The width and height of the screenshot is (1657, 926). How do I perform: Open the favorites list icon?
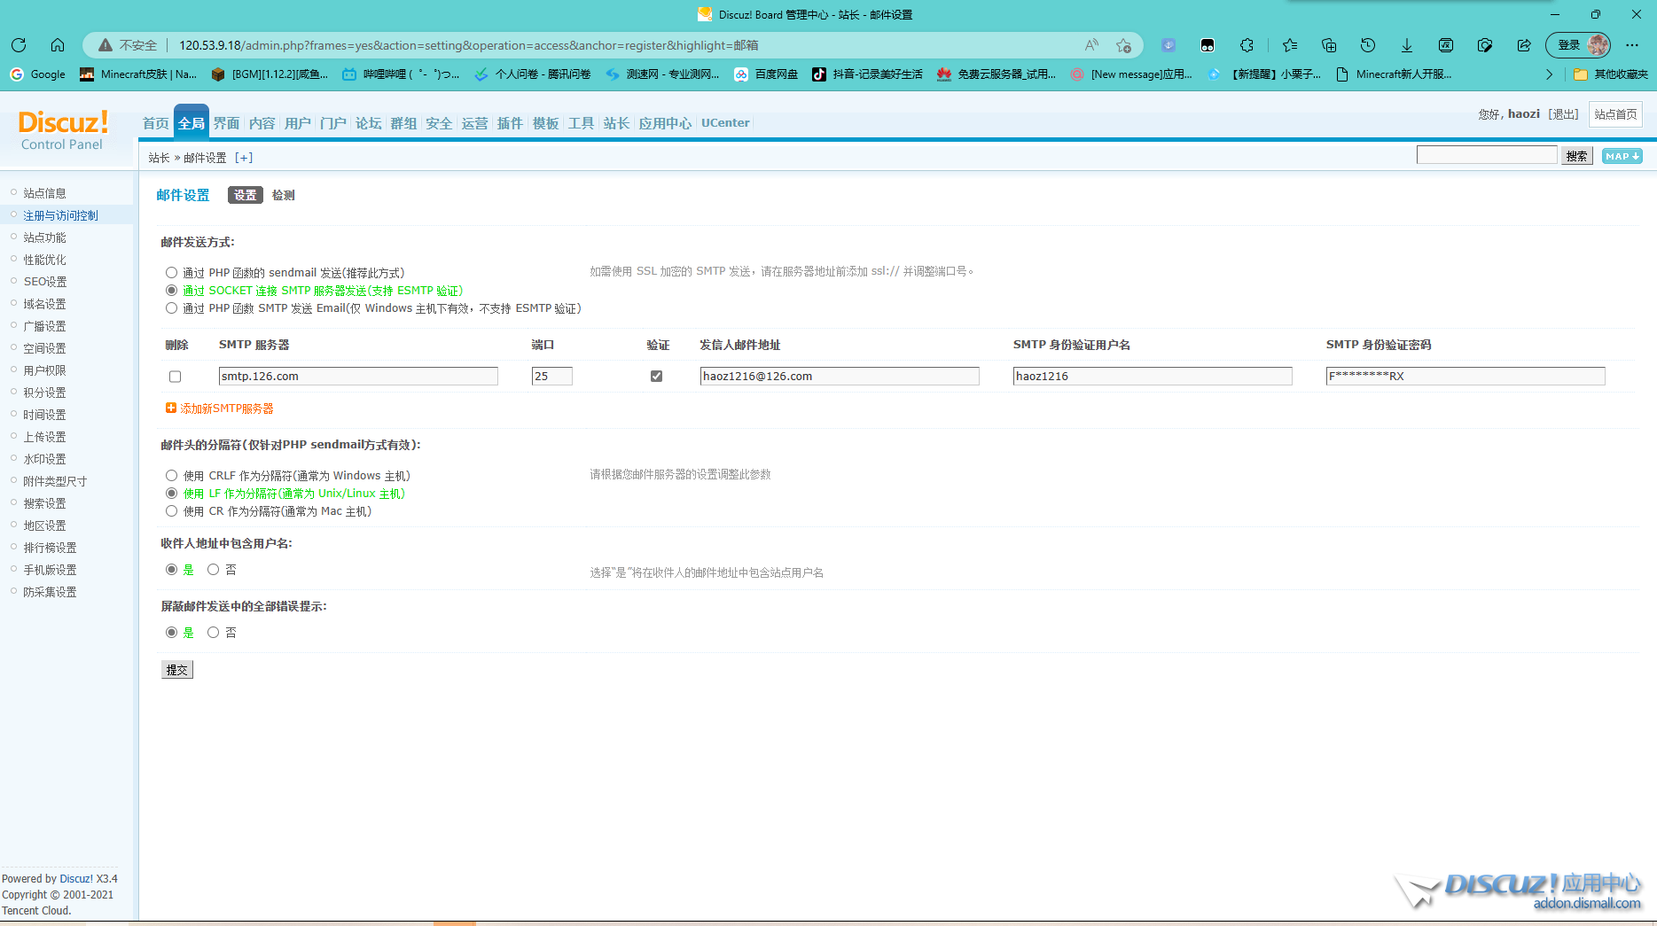coord(1290,45)
